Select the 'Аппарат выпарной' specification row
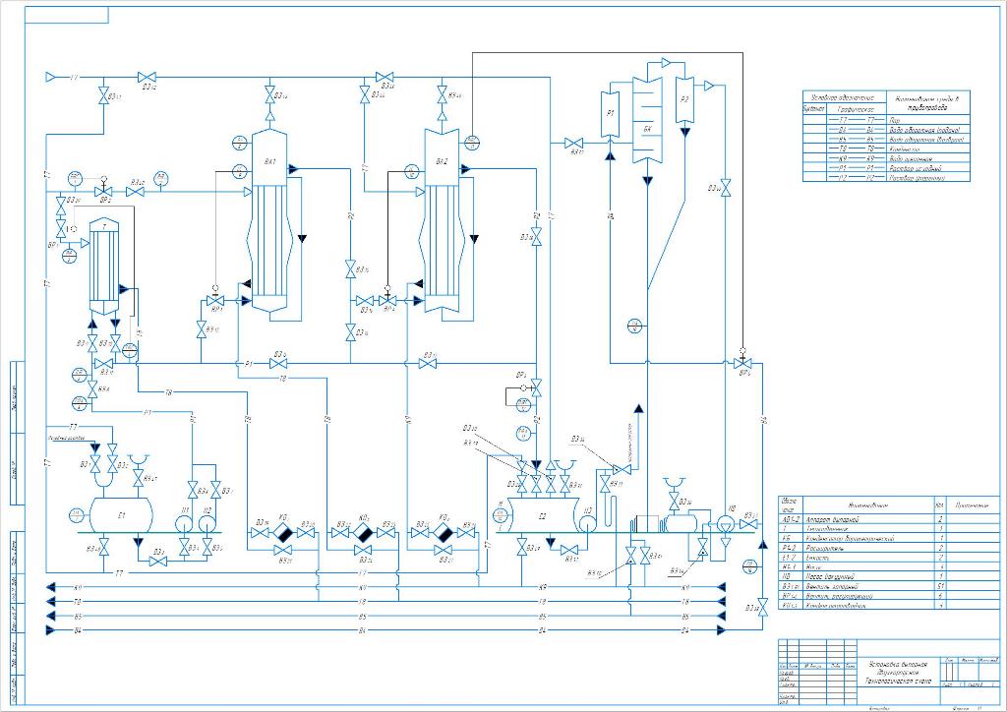This screenshot has width=1007, height=712. coord(889,519)
